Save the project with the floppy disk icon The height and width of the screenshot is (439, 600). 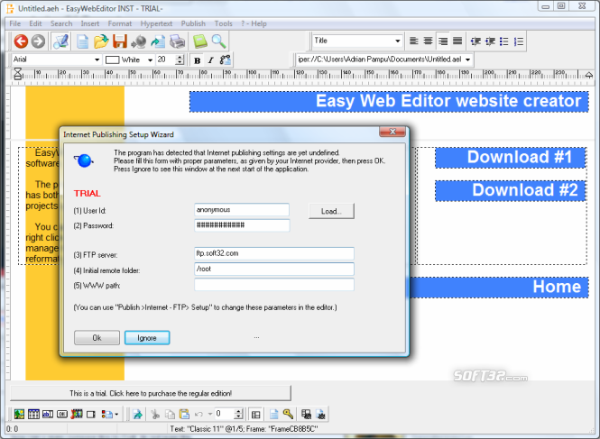pos(120,41)
